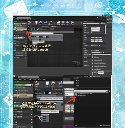
Task: Open View Options dropdown in lower asset picker
Action: pos(105,125)
